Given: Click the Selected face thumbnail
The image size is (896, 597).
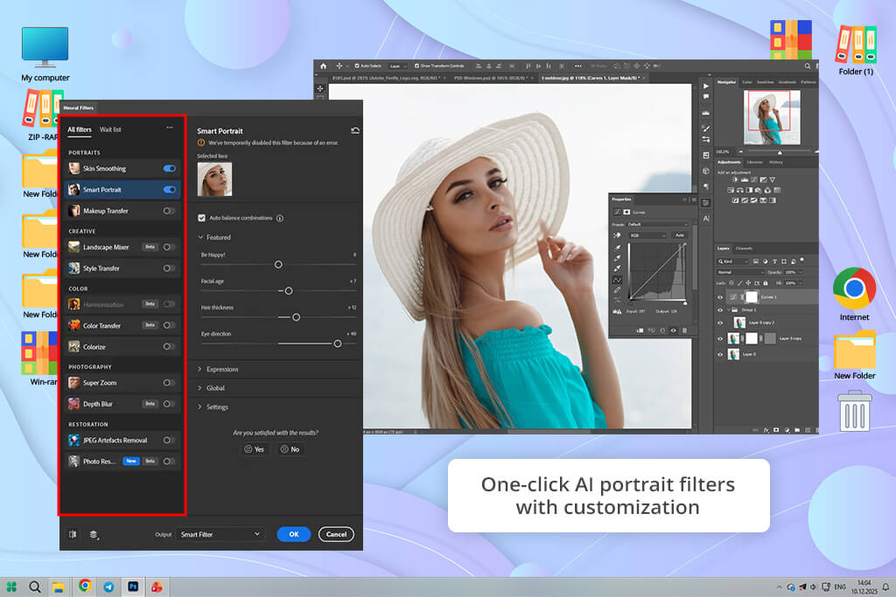Looking at the screenshot, I should (215, 179).
